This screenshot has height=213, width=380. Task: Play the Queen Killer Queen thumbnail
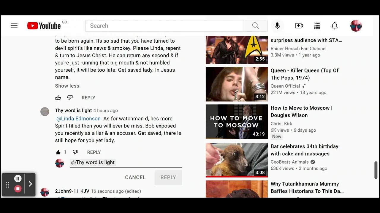[x=237, y=84]
